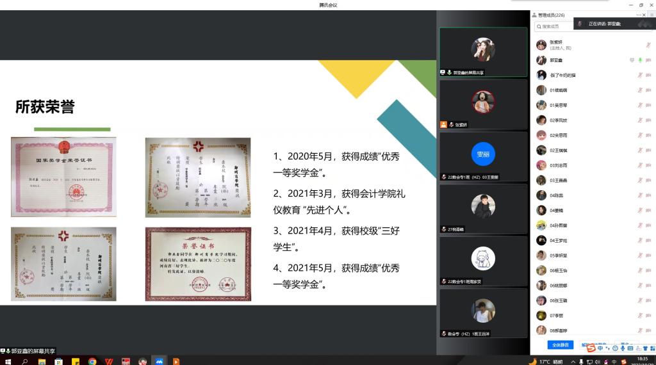The height and width of the screenshot is (365, 656).
Task: Open Google Chrome from taskbar
Action: (x=92, y=361)
